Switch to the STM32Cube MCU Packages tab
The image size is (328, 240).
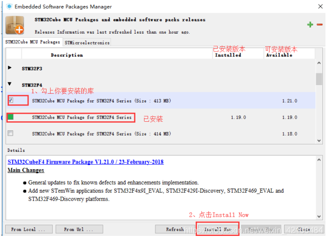[x=33, y=42]
